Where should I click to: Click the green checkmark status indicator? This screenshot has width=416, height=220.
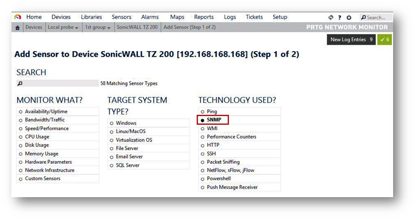384,40
